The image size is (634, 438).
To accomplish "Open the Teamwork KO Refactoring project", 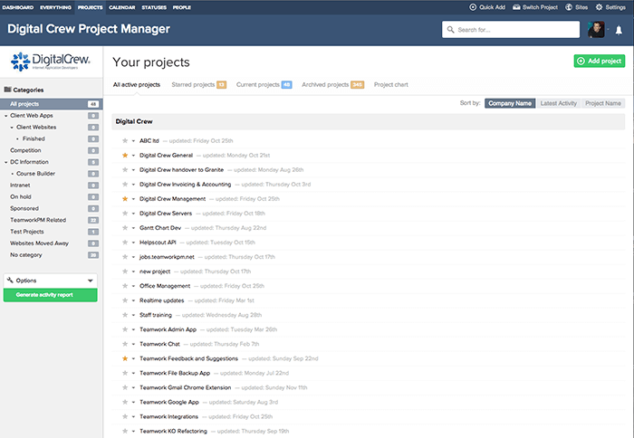I will point(173,431).
